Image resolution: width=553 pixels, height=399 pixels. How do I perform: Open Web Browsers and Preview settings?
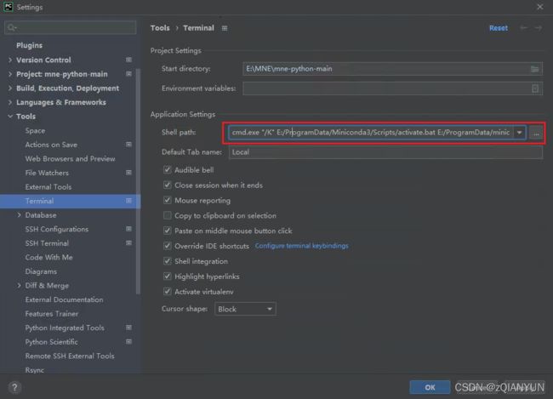[70, 159]
